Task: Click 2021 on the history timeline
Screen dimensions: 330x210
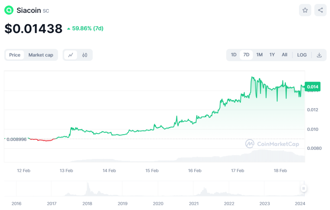Action: coord(194,204)
